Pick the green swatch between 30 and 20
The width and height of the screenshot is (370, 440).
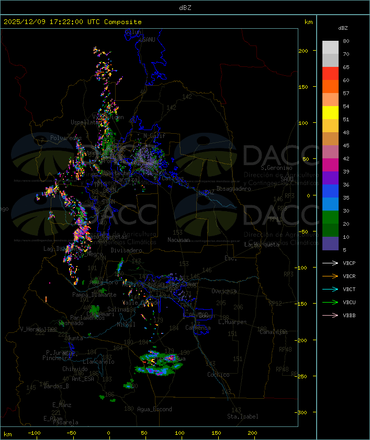click(x=330, y=217)
